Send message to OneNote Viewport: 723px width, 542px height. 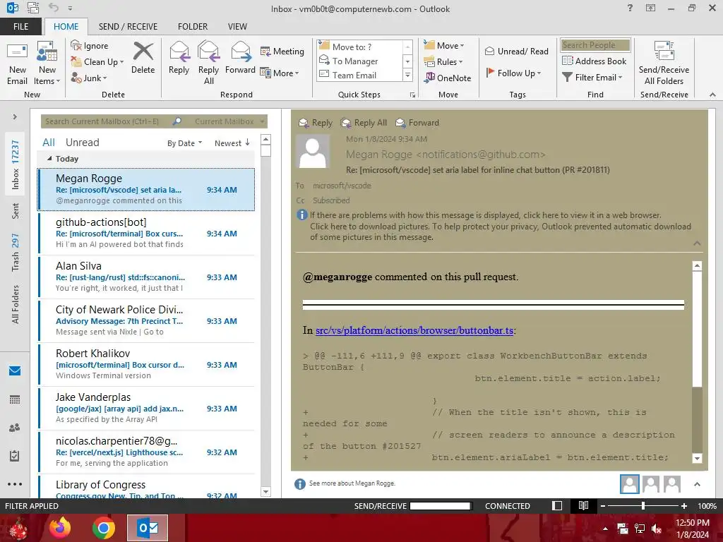(x=448, y=78)
